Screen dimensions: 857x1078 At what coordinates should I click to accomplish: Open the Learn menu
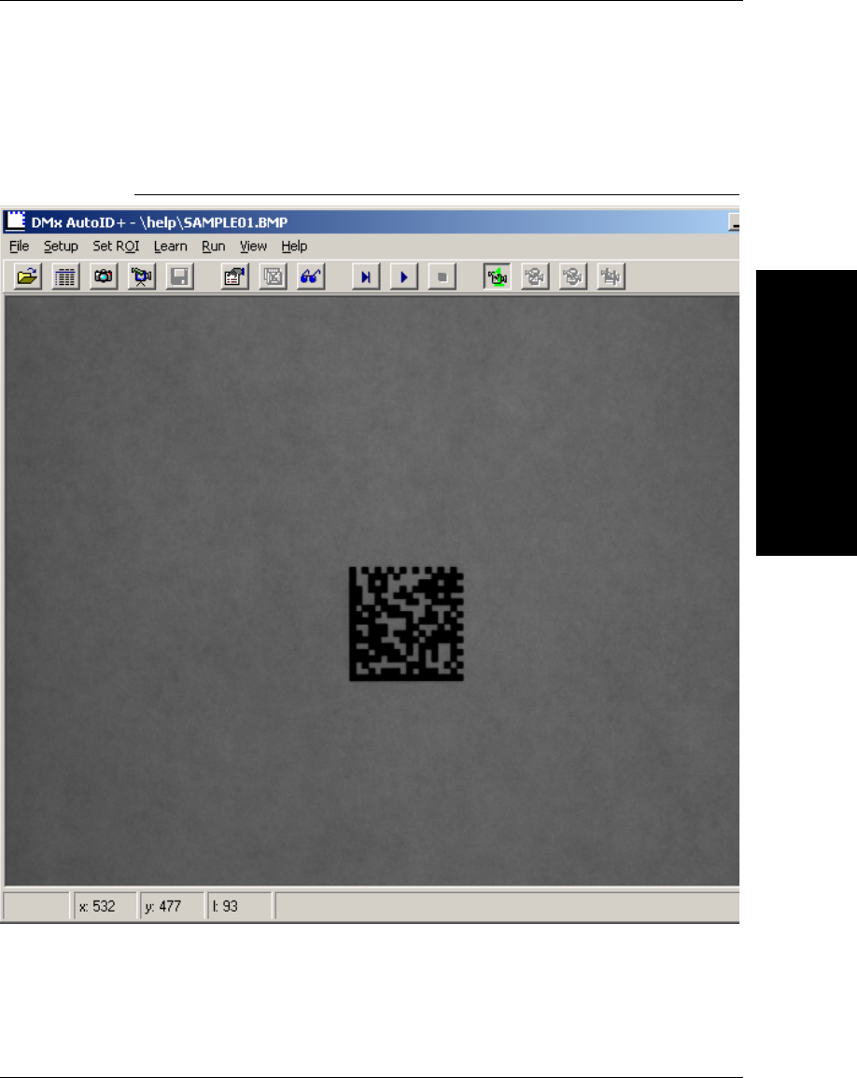pyautogui.click(x=171, y=246)
